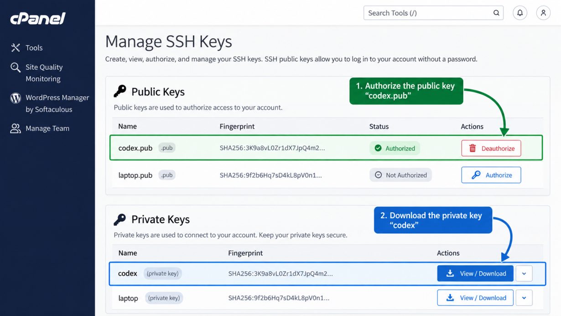Click the search magnifier icon
This screenshot has width=561, height=316.
[x=496, y=13]
